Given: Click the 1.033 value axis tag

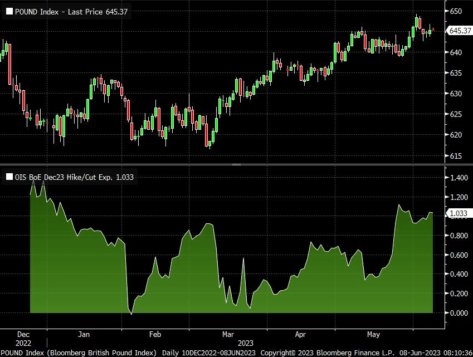Looking at the screenshot, I should (460, 213).
